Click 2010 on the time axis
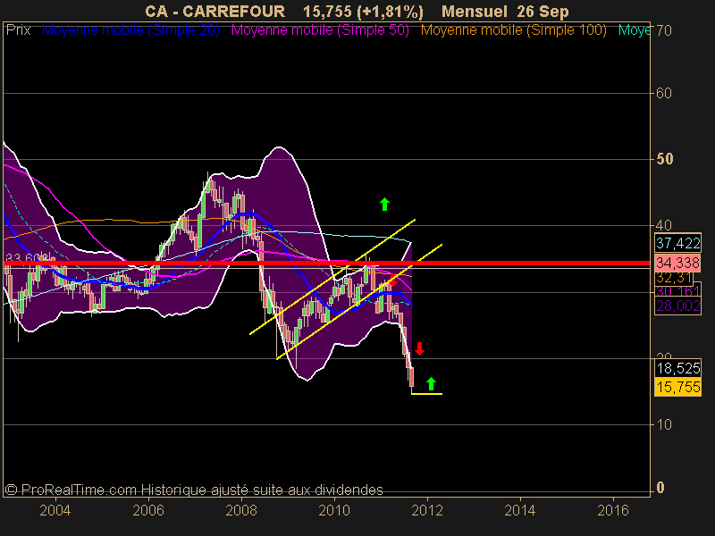The image size is (715, 536). point(334,510)
